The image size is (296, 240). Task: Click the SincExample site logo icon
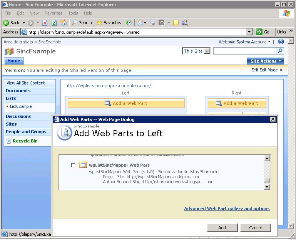pos(9,51)
